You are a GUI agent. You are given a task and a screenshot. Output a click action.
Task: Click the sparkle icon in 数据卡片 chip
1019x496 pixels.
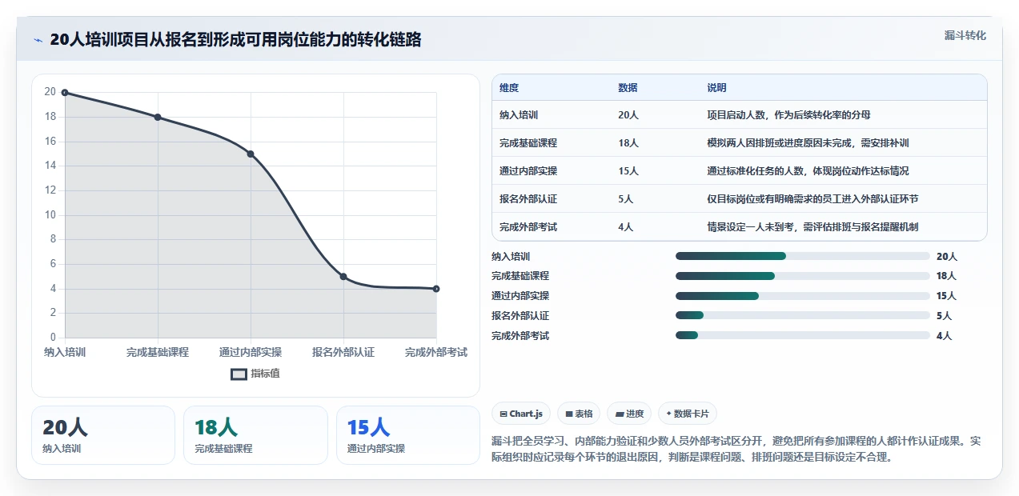668,414
